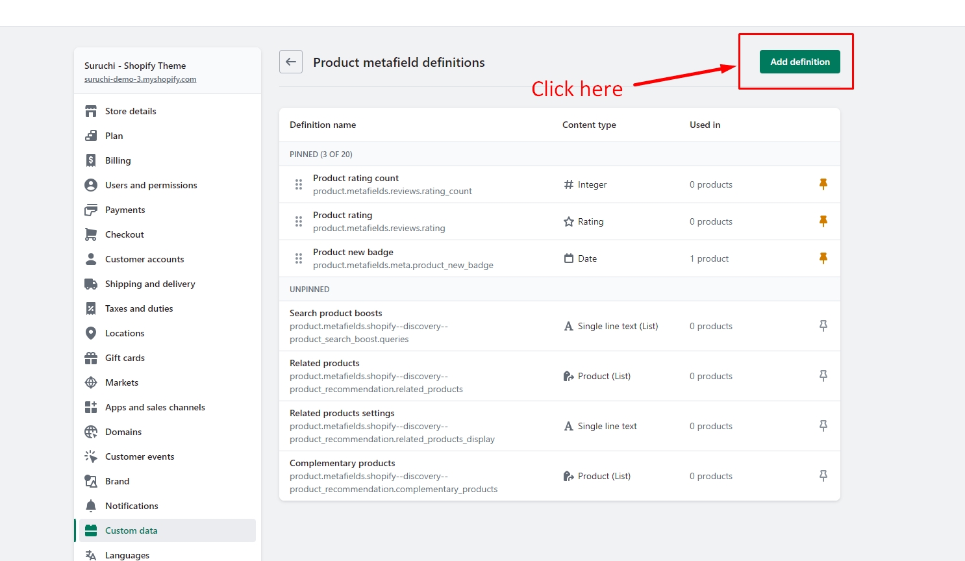Unpin the Product new badge definition
This screenshot has width=965, height=561.
pos(823,258)
